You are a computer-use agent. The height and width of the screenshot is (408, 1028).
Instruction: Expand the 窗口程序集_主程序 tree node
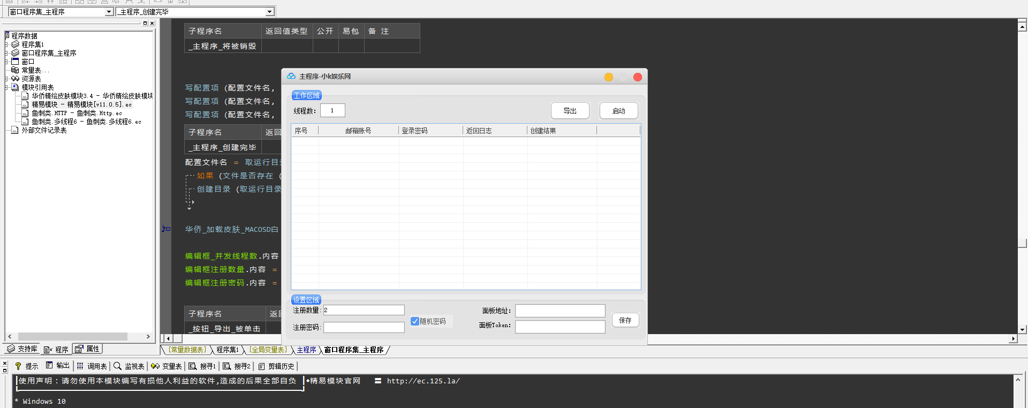tap(6, 53)
